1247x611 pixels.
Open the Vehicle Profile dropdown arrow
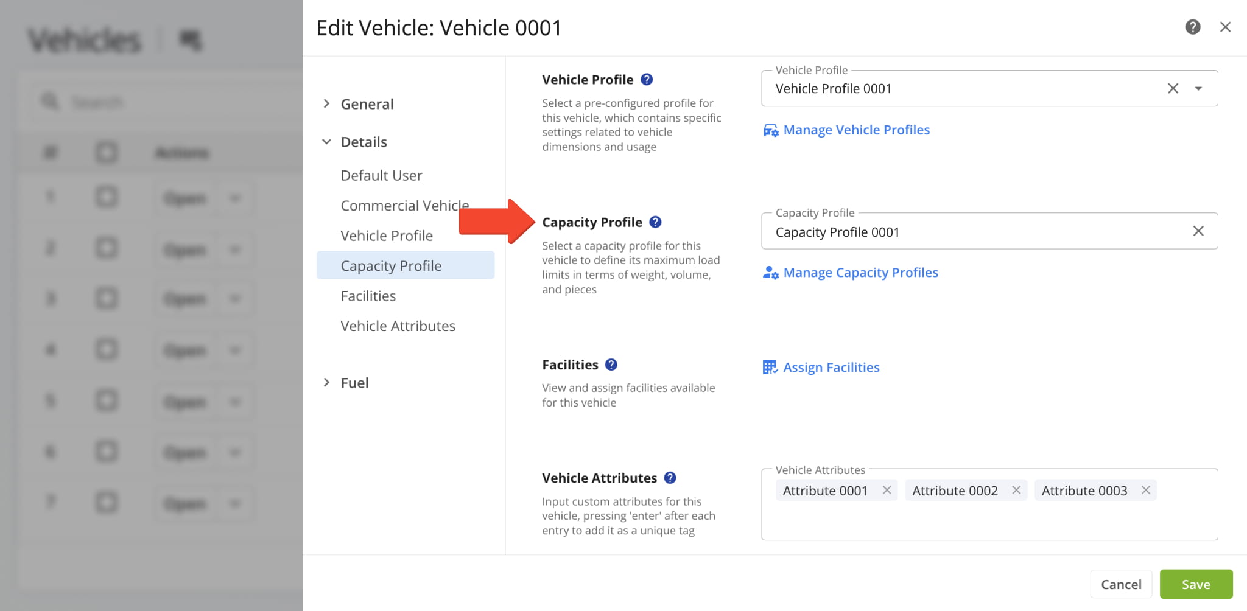point(1198,89)
